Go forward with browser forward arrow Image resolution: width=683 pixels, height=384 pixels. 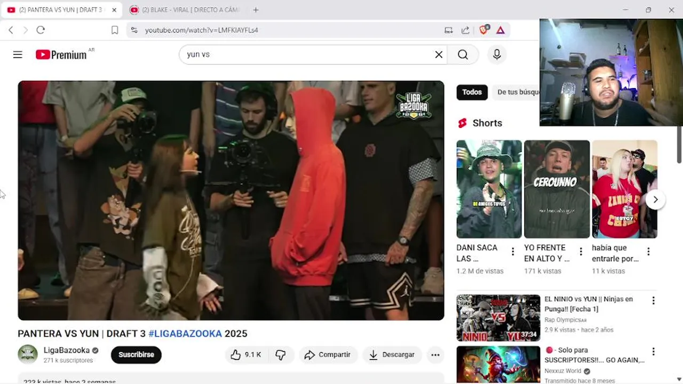point(25,30)
